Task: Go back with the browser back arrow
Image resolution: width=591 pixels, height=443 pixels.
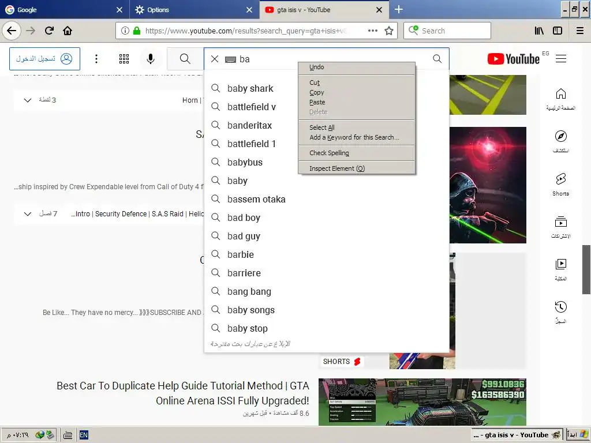Action: 12,31
